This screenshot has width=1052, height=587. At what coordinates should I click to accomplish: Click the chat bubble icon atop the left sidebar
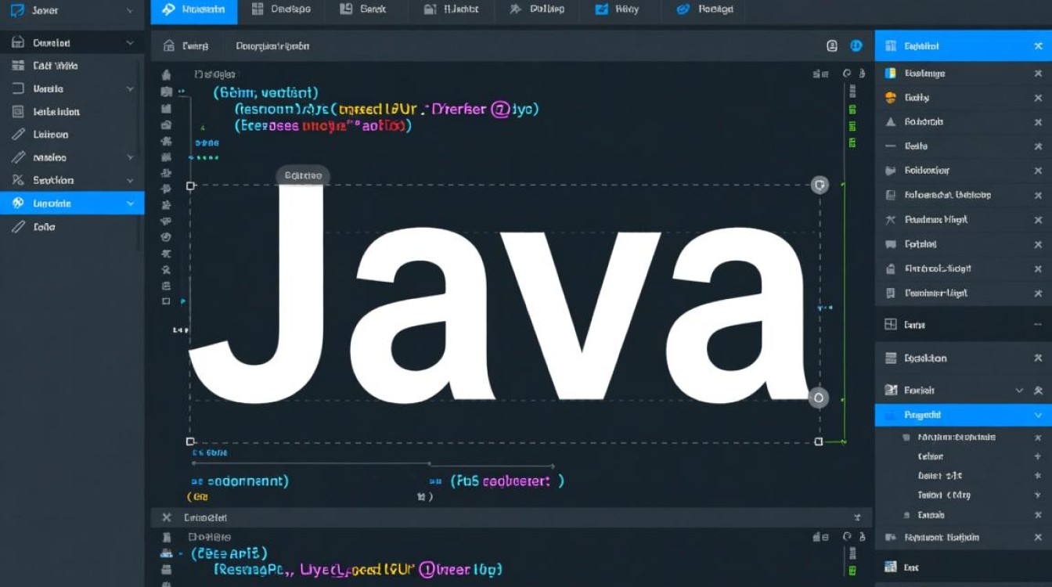(17, 10)
